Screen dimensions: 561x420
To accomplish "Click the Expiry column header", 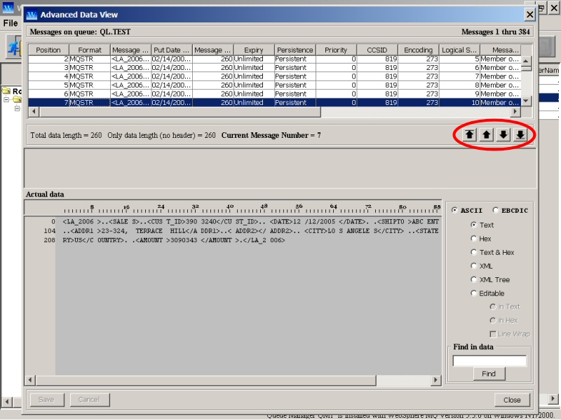I will pyautogui.click(x=254, y=50).
